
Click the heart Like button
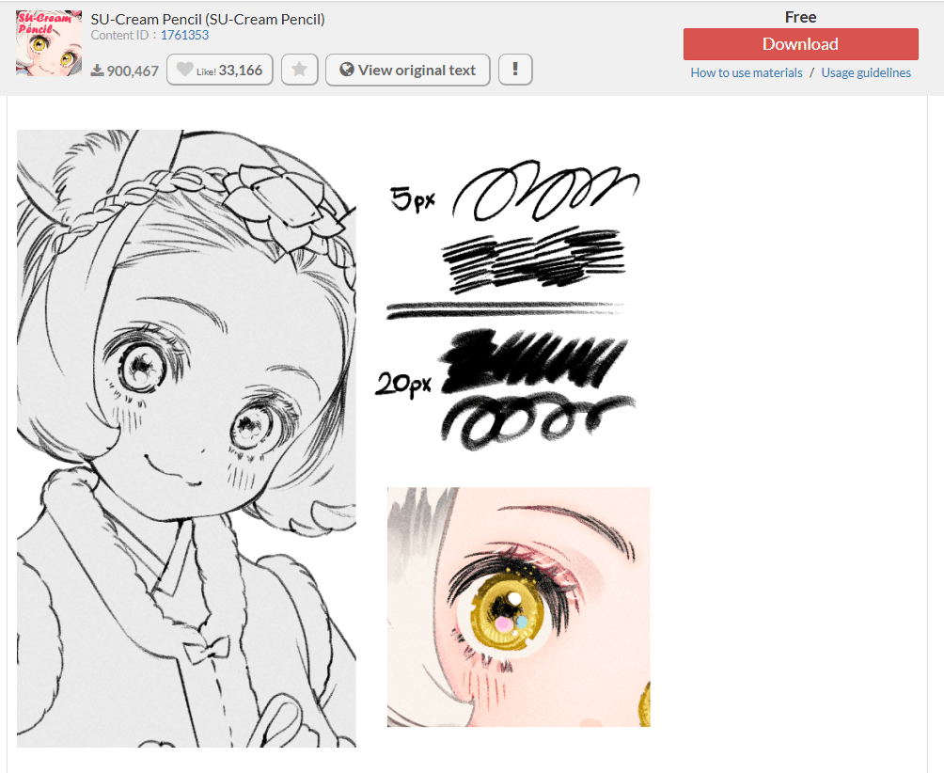pos(185,71)
